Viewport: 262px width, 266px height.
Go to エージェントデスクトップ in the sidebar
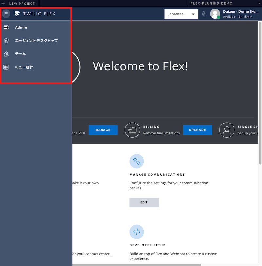pos(36,41)
